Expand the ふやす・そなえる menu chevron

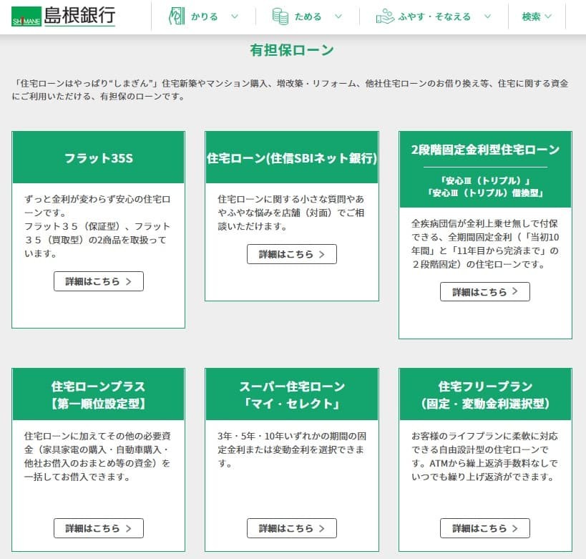click(487, 16)
